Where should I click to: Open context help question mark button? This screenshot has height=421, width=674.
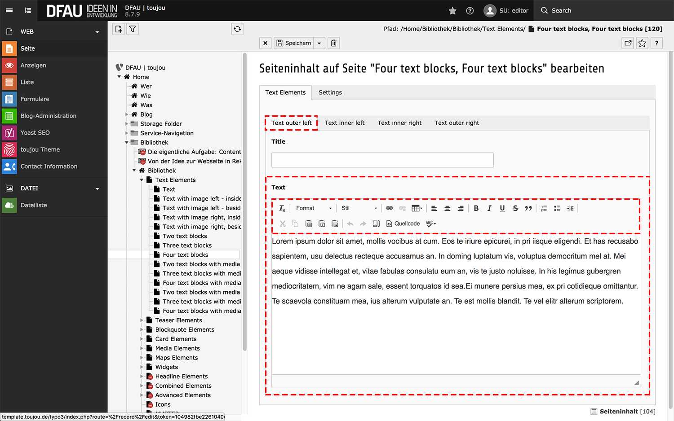coord(657,43)
